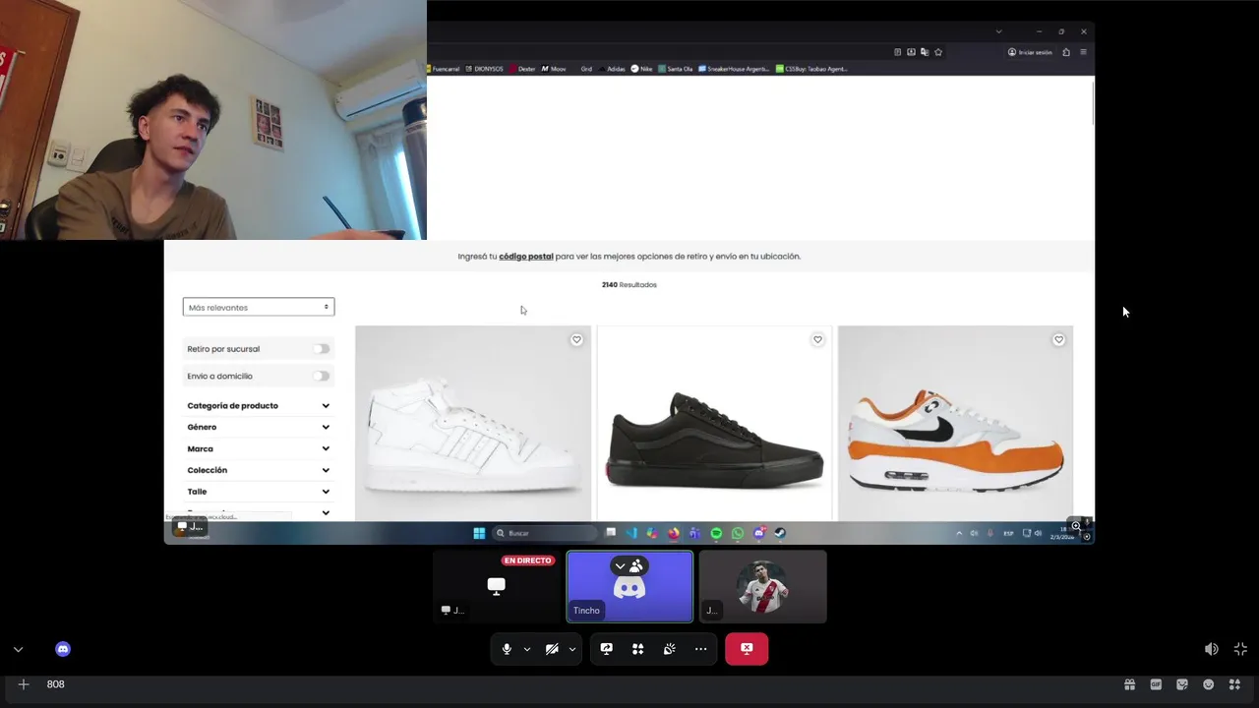Add attachment with plus button

click(x=24, y=684)
